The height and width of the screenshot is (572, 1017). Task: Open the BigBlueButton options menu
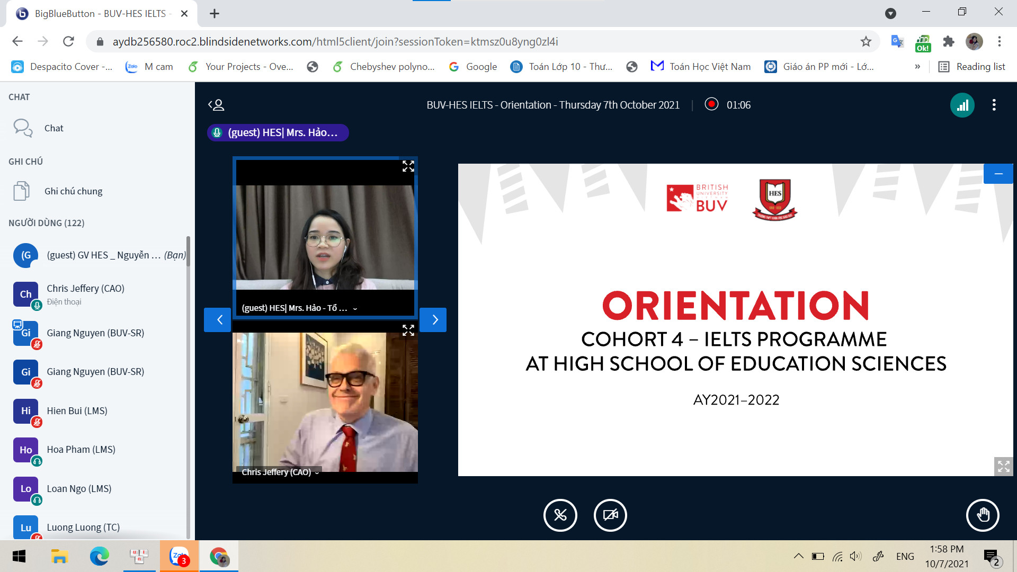click(994, 105)
